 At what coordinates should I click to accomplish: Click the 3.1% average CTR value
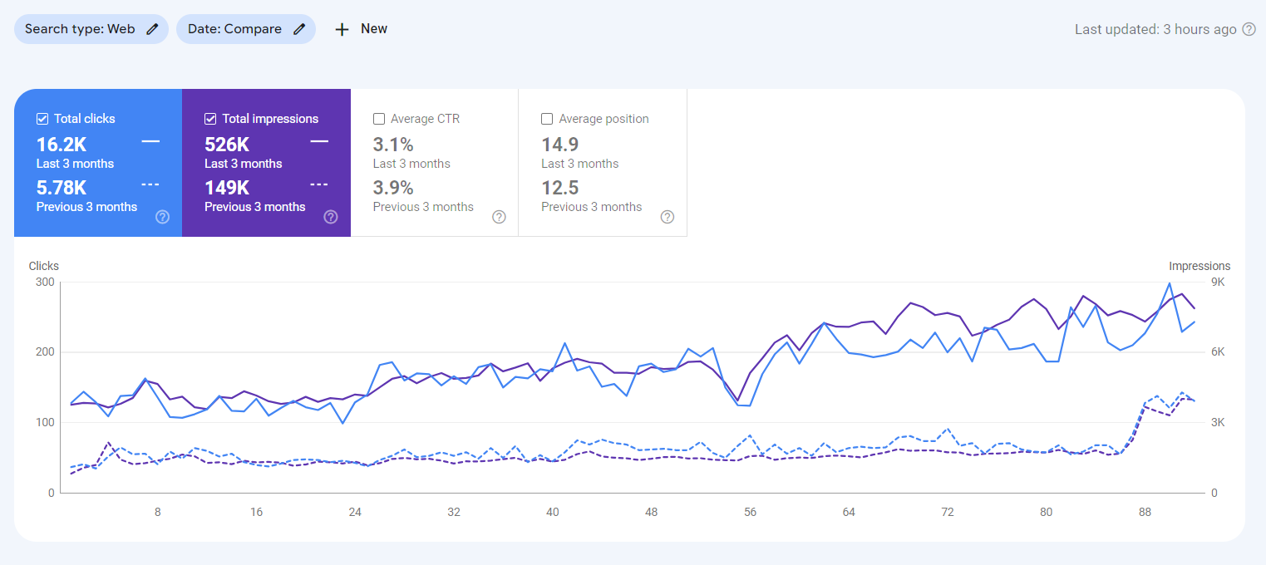click(x=393, y=145)
